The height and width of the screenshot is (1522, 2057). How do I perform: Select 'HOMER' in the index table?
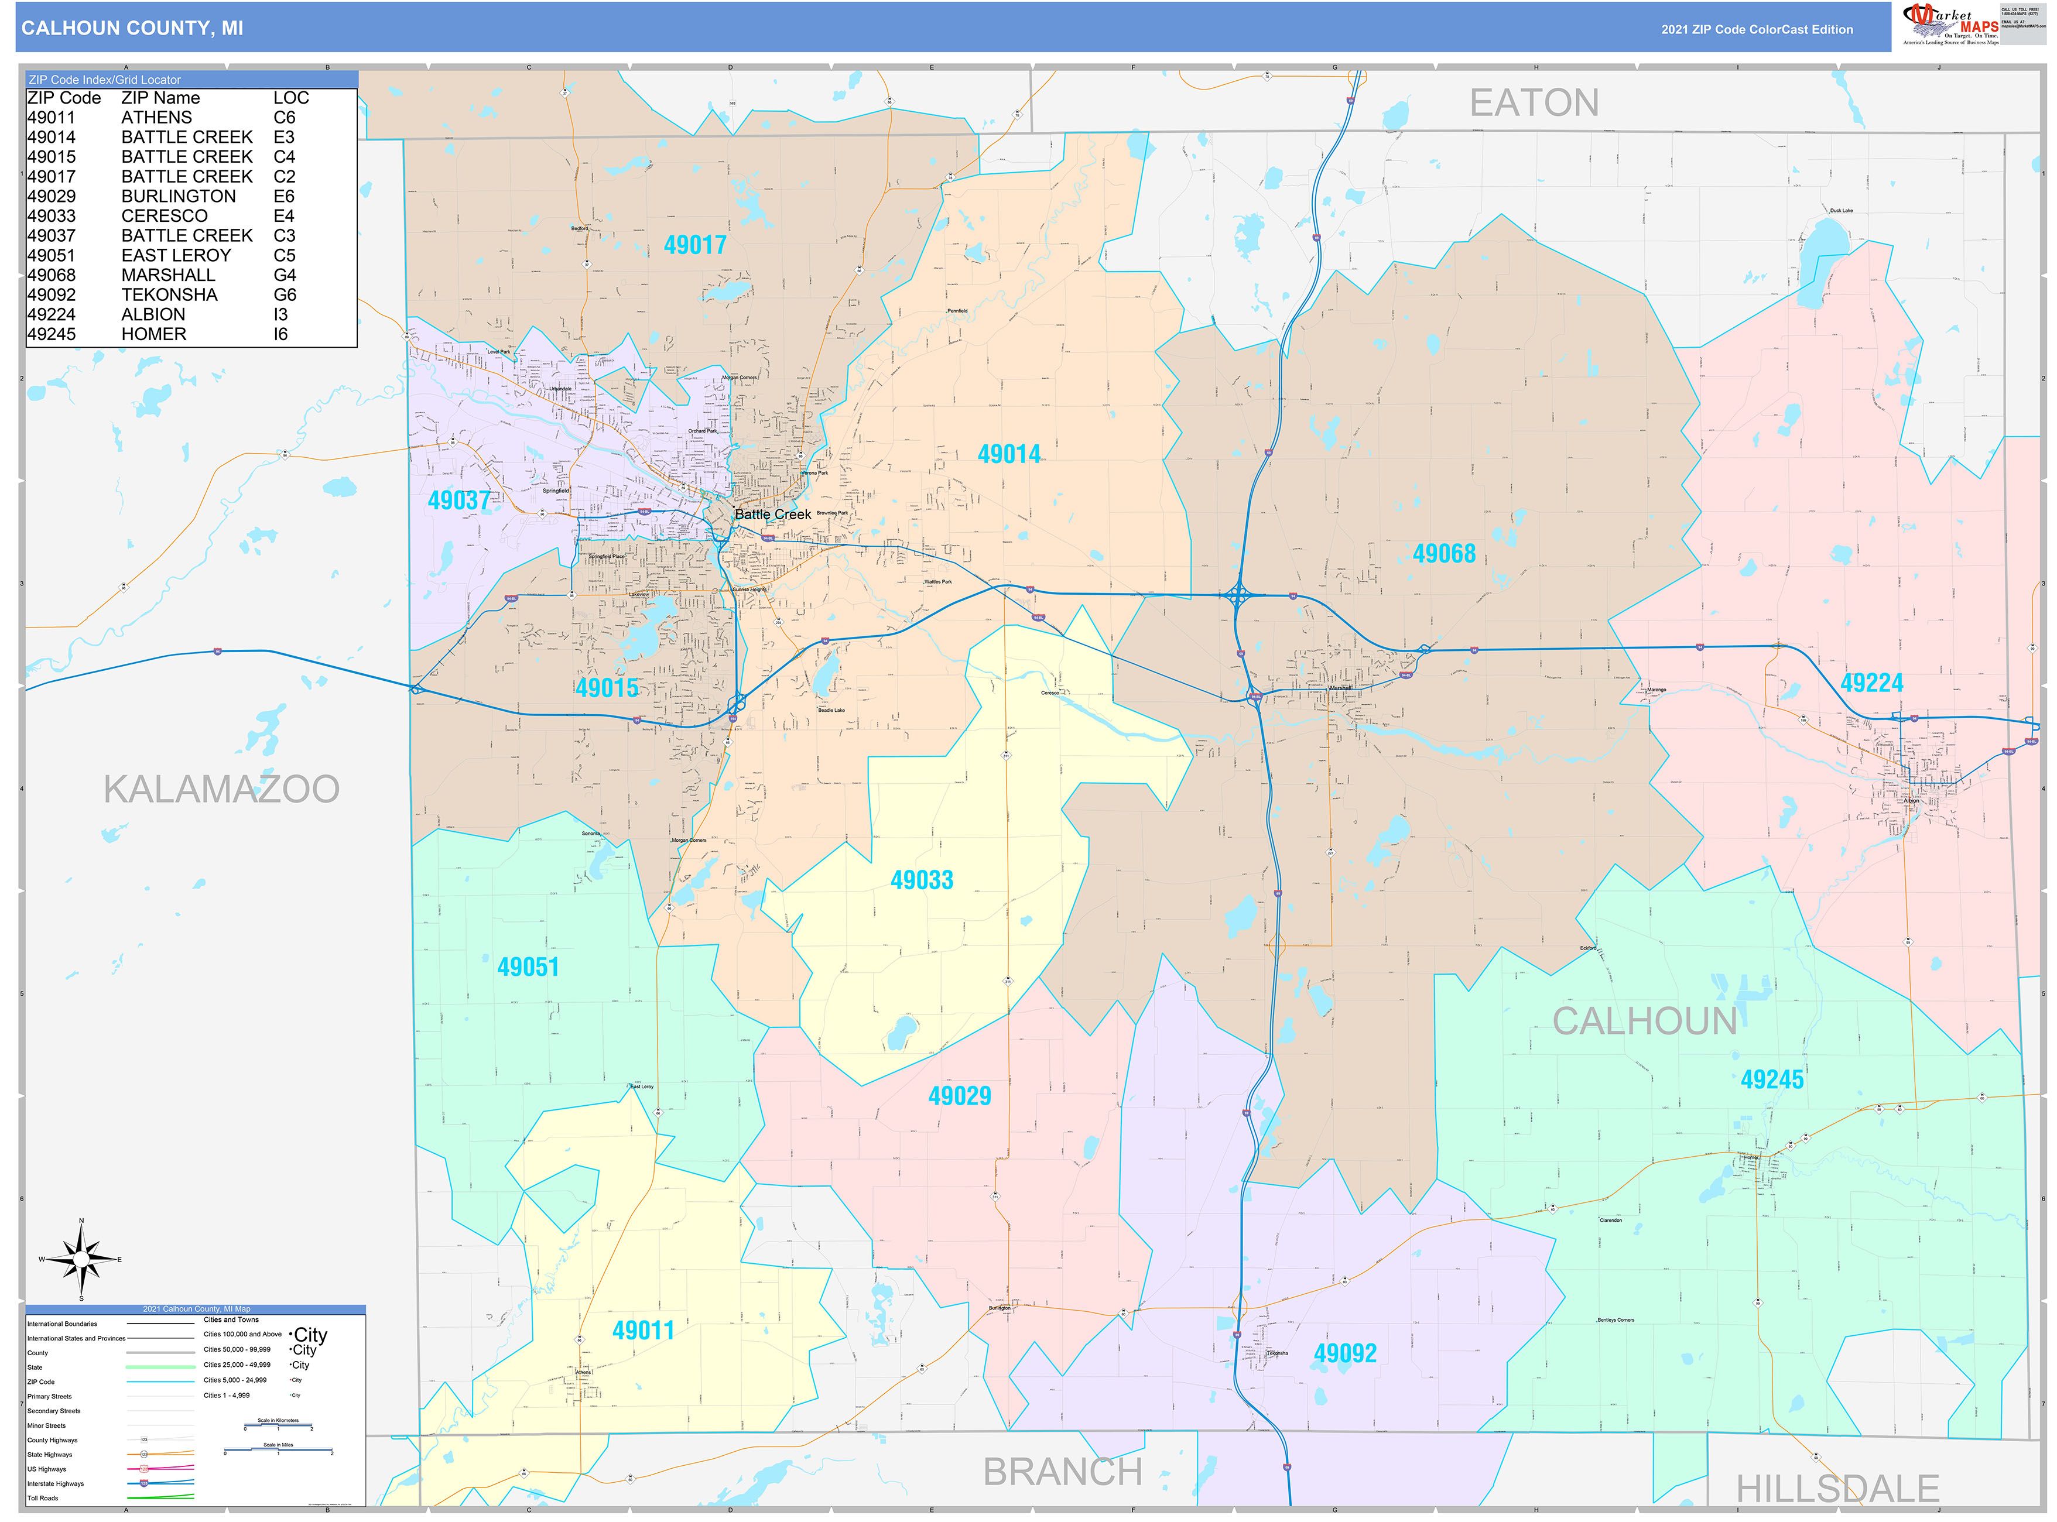pyautogui.click(x=153, y=334)
